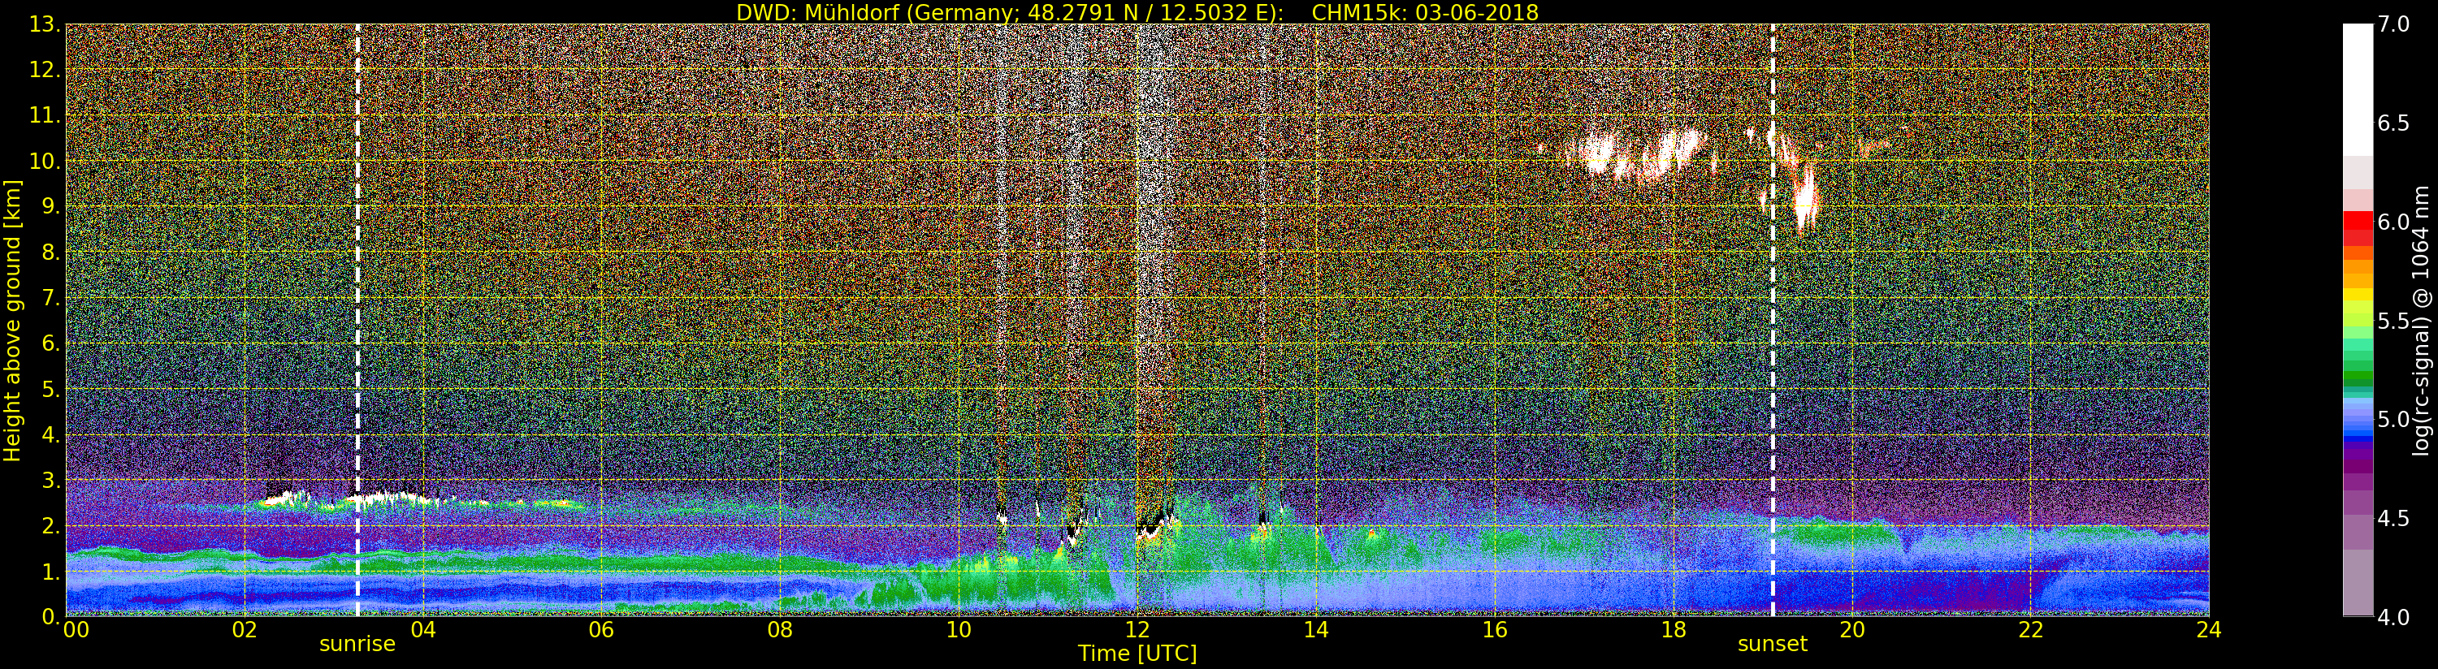Screen dimensions: 2438x669
Task: Click the "5.0" colorbar tick value
Action: [x=2393, y=419]
